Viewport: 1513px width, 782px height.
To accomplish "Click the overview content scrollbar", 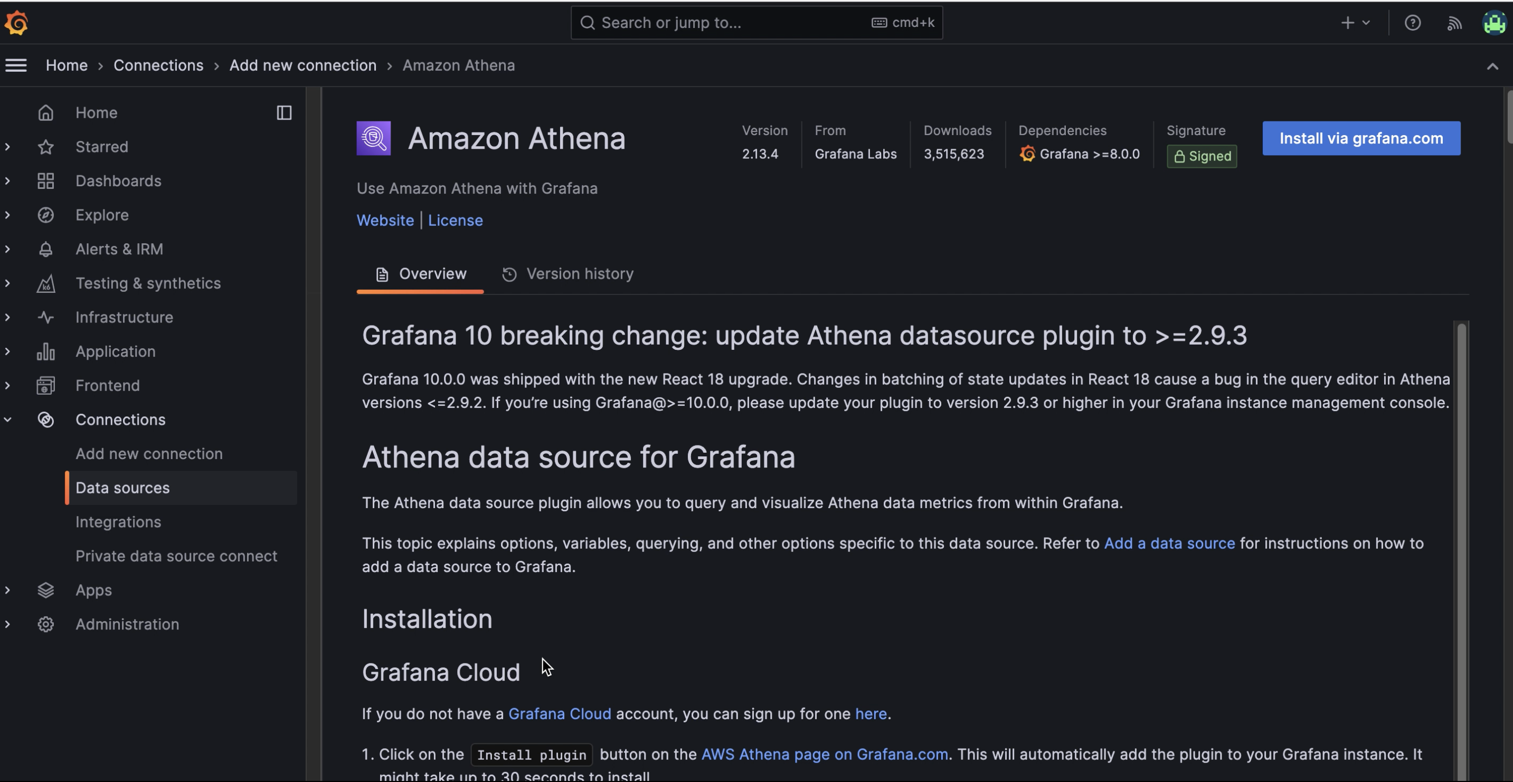I will pos(1461,551).
